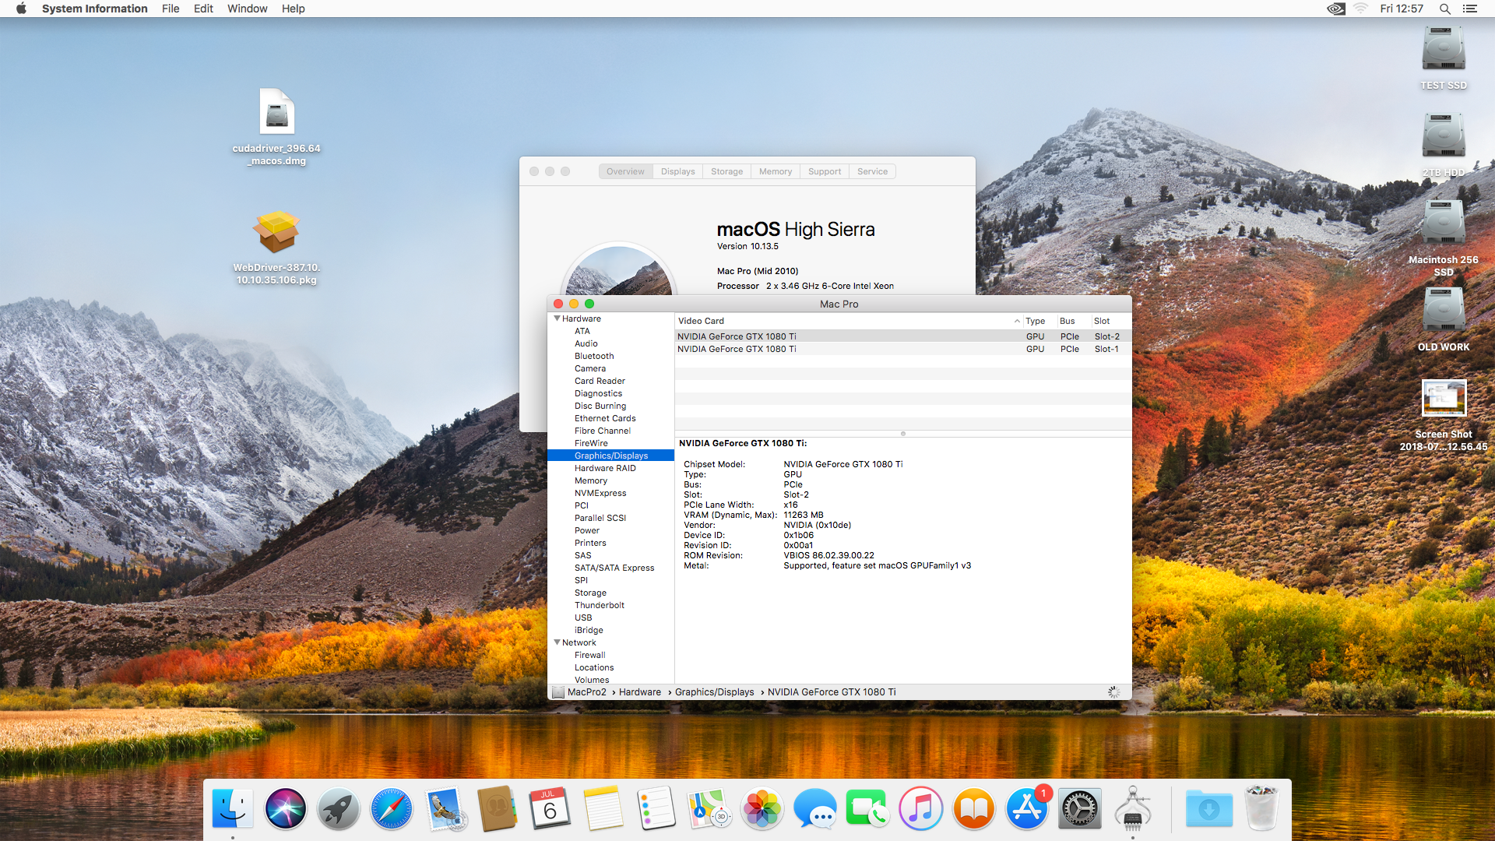1495x841 pixels.
Task: Open Photos app in Dock
Action: click(x=762, y=808)
